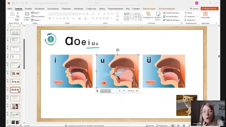Click the Copy icon
The width and height of the screenshot is (226, 127).
coord(18,17)
